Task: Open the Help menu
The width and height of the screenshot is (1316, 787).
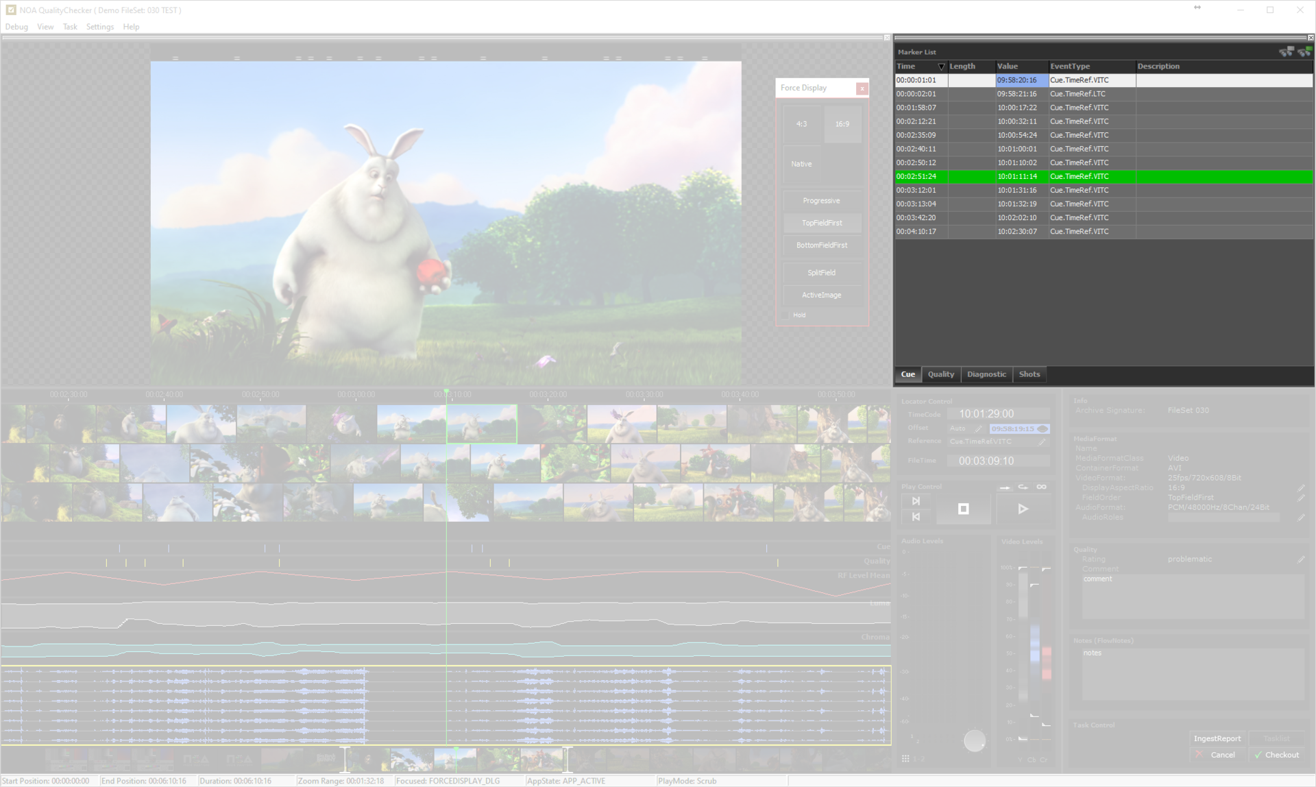Action: (131, 27)
